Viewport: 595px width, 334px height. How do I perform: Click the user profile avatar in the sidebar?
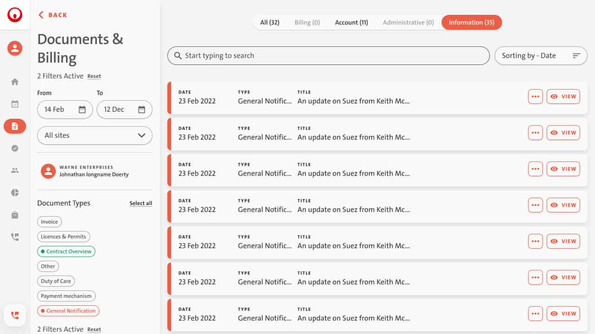click(15, 48)
